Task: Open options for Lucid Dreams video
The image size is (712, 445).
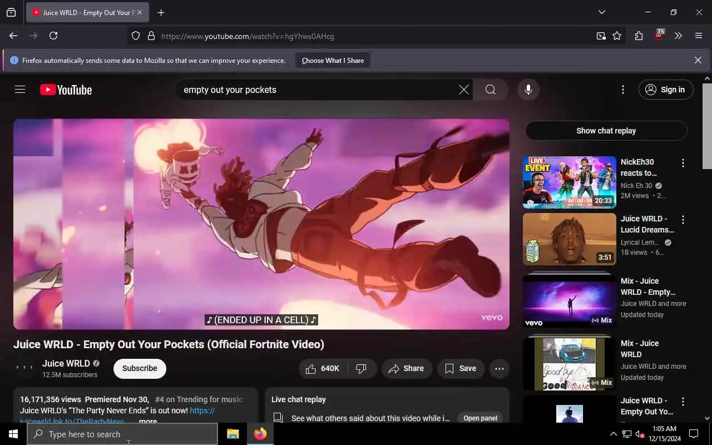Action: pyautogui.click(x=683, y=220)
